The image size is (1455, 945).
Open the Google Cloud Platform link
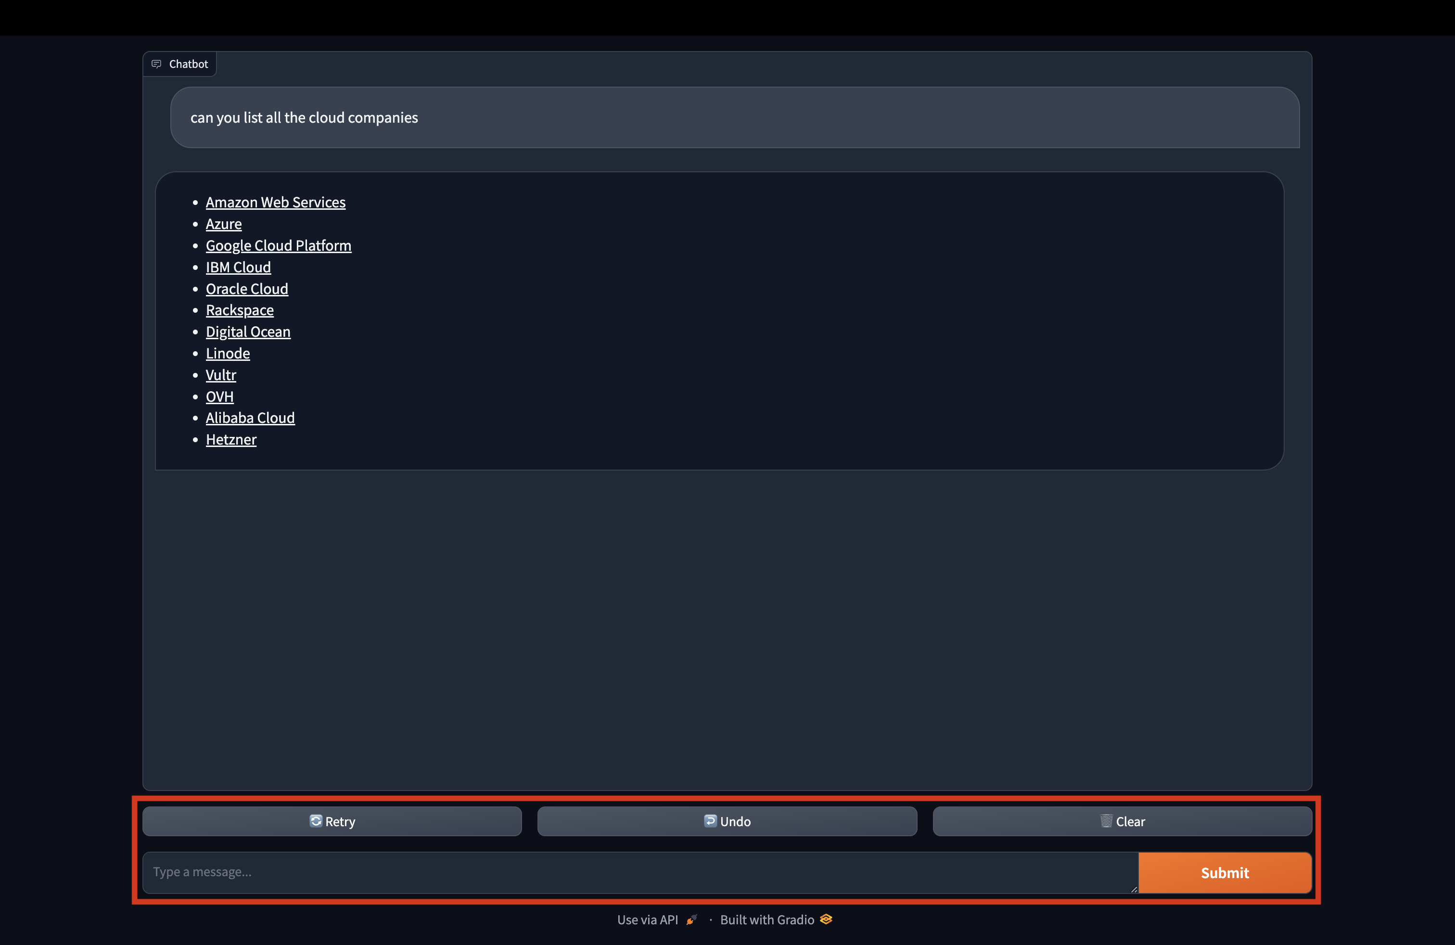coord(278,246)
